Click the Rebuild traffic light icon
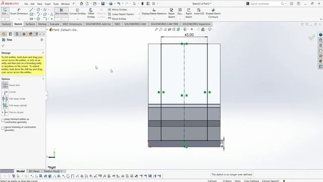The image size is (323, 182). [x=142, y=4]
